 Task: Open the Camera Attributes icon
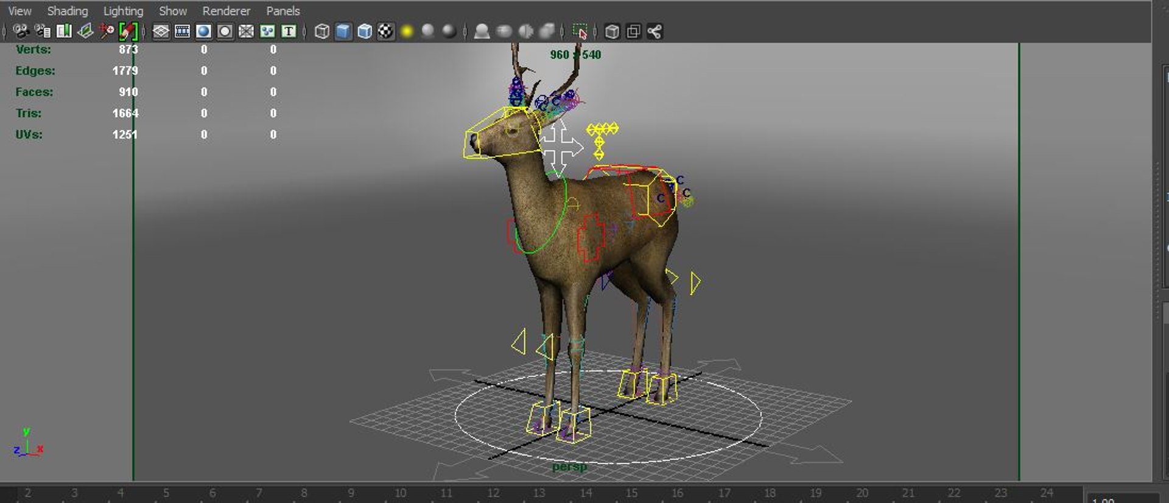point(43,31)
